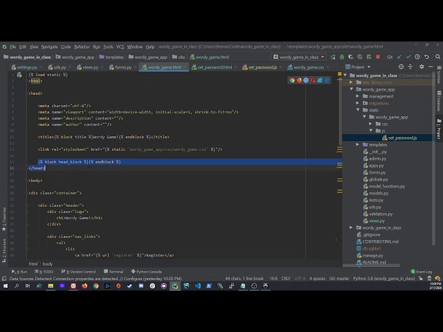
Task: Open Git history clock icon
Action: pyautogui.click(x=417, y=57)
